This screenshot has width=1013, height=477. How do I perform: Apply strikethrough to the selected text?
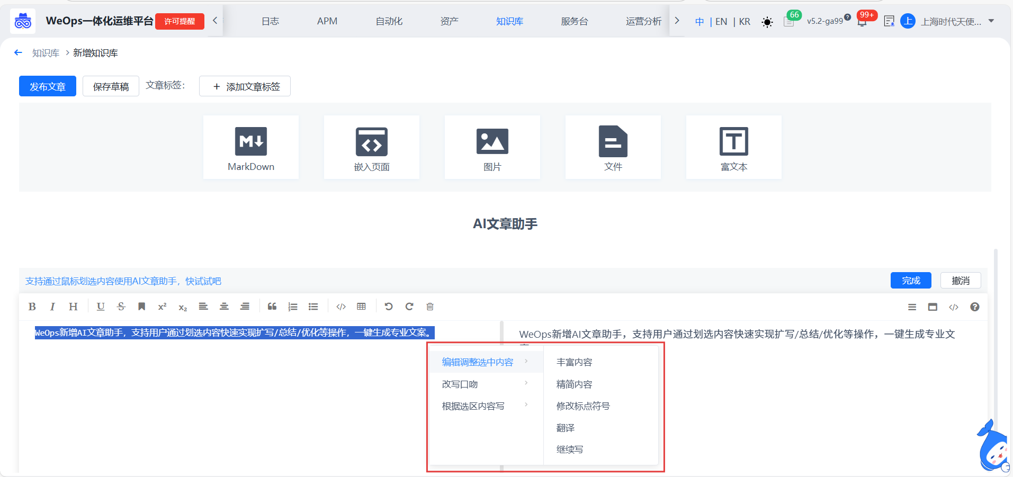[x=121, y=307]
